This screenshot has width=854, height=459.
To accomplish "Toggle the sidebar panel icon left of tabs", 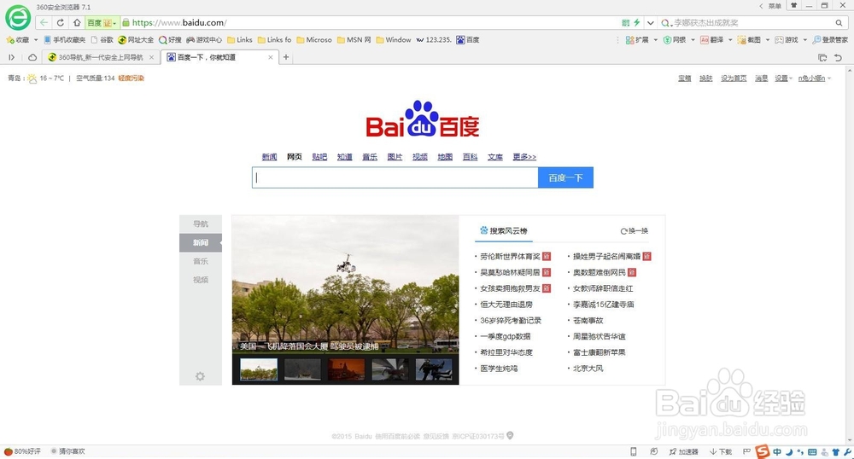I will (x=11, y=57).
